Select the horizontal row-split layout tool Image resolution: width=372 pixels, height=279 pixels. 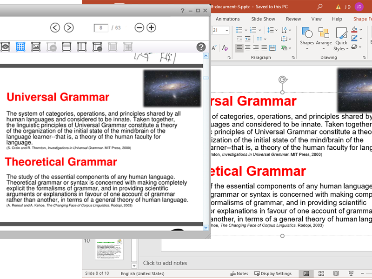(x=66, y=47)
